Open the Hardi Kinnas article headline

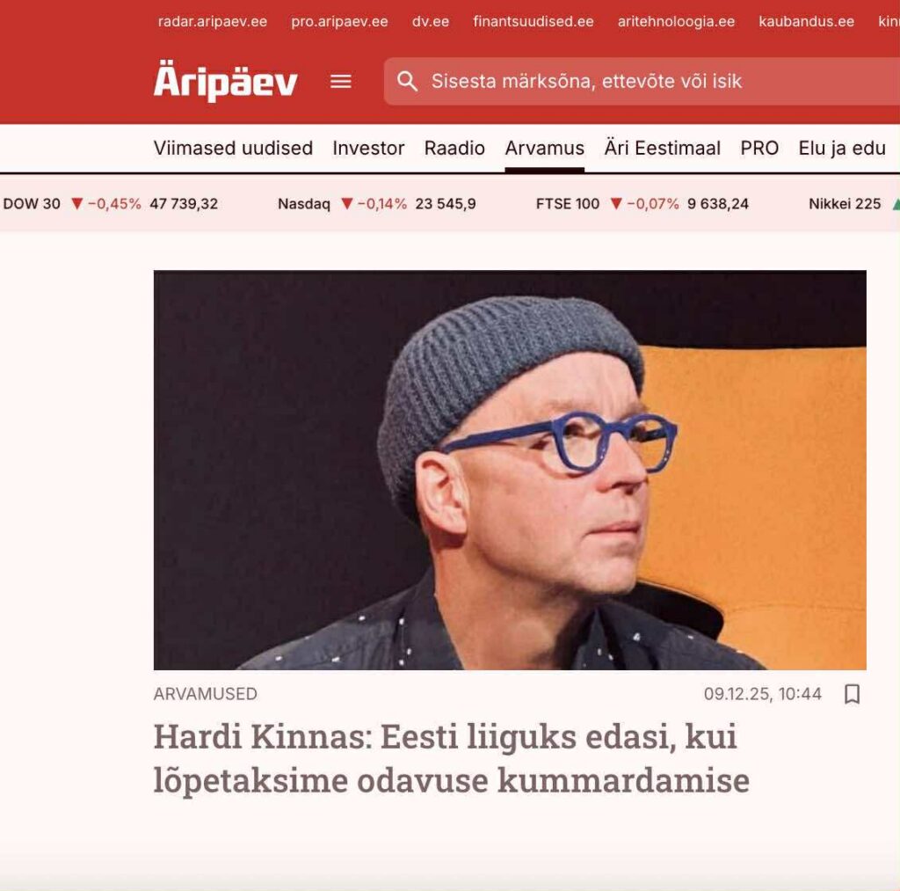coord(451,758)
